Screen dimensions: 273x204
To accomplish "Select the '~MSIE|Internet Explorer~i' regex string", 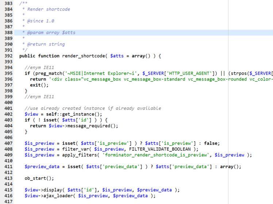I will 101,73.
